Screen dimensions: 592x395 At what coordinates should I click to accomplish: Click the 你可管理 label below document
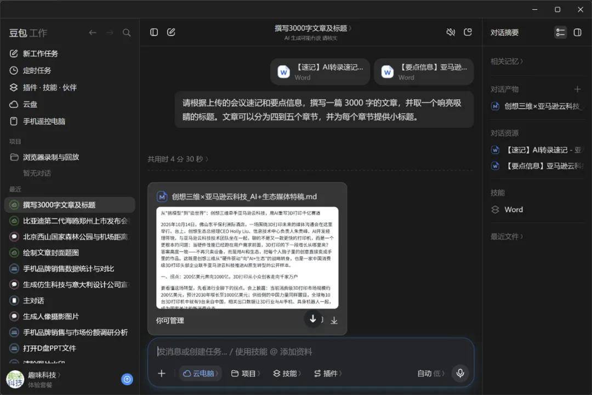pyautogui.click(x=170, y=320)
